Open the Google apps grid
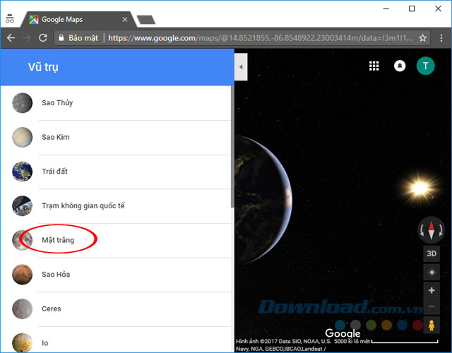Image resolution: width=452 pixels, height=353 pixels. click(374, 66)
